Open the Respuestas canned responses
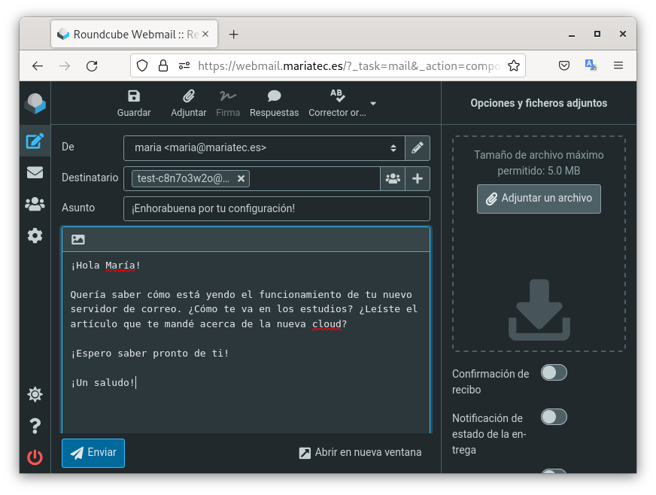656x495 pixels. tap(274, 103)
